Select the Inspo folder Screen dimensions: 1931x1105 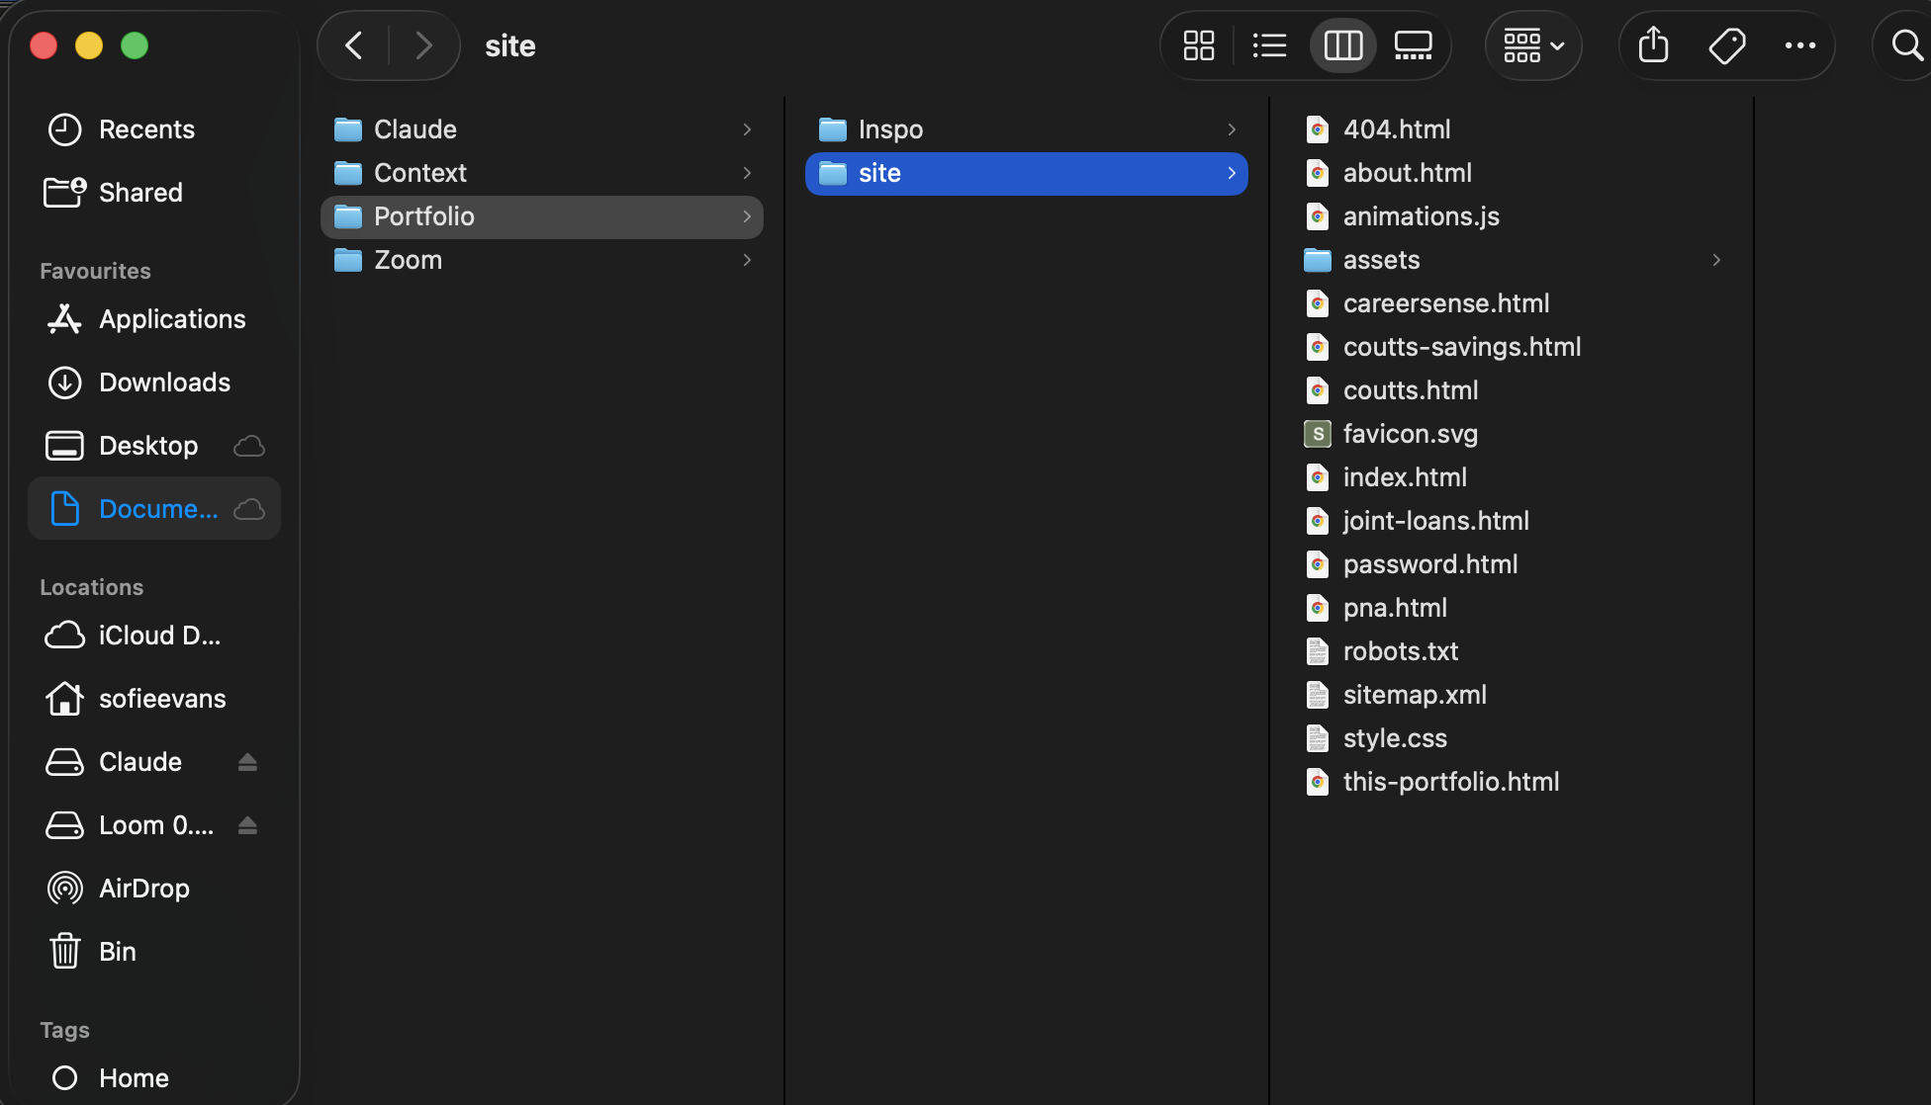pos(1026,129)
